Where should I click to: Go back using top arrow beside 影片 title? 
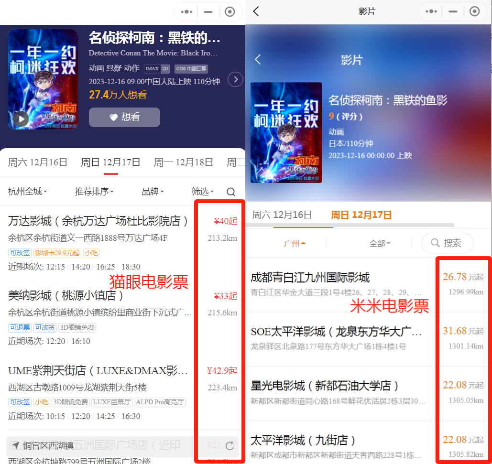(x=256, y=11)
